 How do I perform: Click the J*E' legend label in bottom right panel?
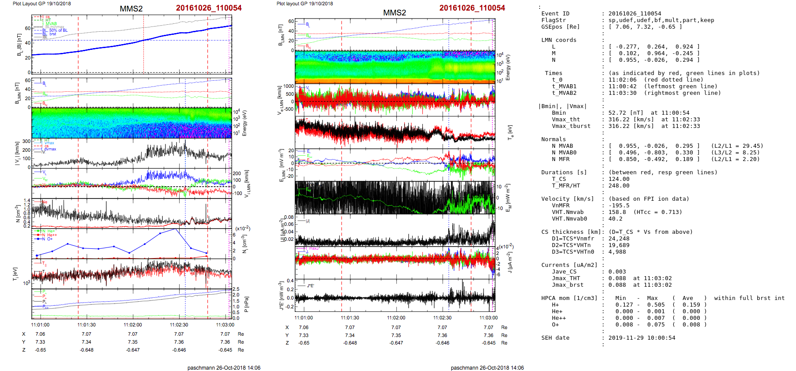[310, 286]
